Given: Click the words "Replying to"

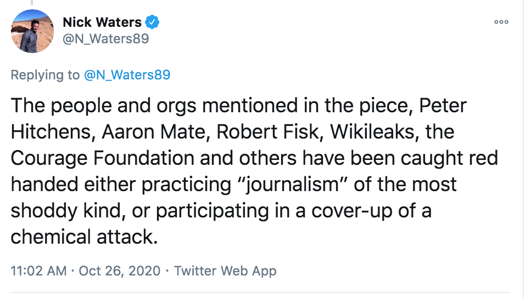Looking at the screenshot, I should point(45,75).
